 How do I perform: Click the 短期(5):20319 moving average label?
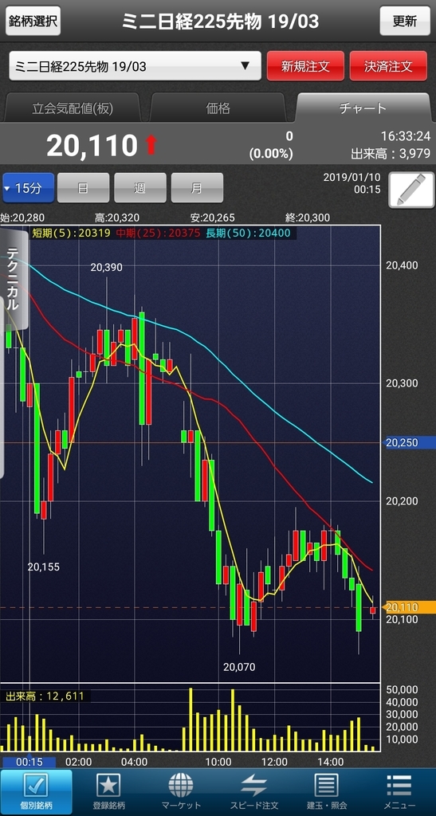71,233
